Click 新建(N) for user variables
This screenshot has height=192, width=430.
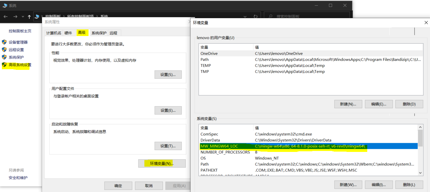pos(348,104)
